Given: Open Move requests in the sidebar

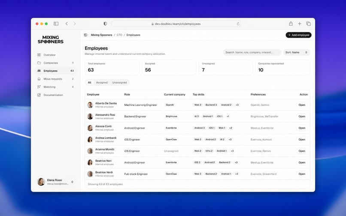Looking at the screenshot, I should 56,79.
